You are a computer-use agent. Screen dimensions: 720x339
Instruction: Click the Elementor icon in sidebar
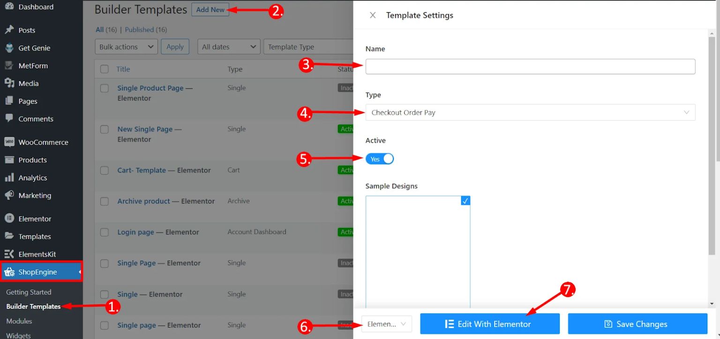pyautogui.click(x=9, y=218)
